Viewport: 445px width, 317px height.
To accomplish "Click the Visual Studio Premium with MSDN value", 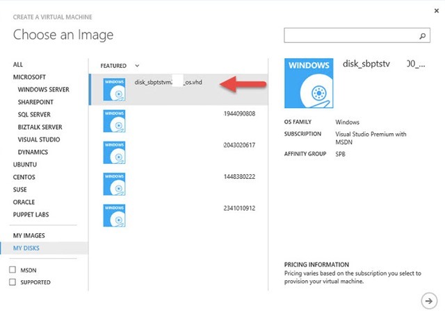I will [371, 138].
